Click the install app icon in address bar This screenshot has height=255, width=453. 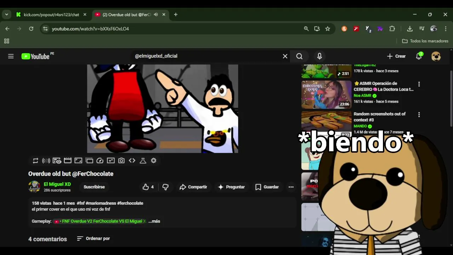tap(317, 29)
